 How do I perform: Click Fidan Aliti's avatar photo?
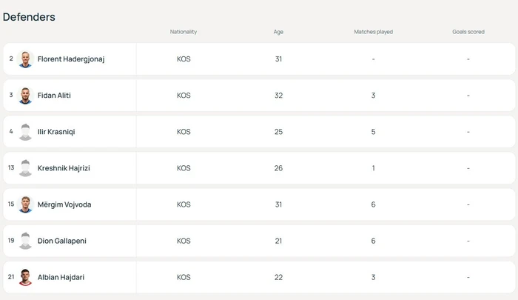[x=25, y=96]
